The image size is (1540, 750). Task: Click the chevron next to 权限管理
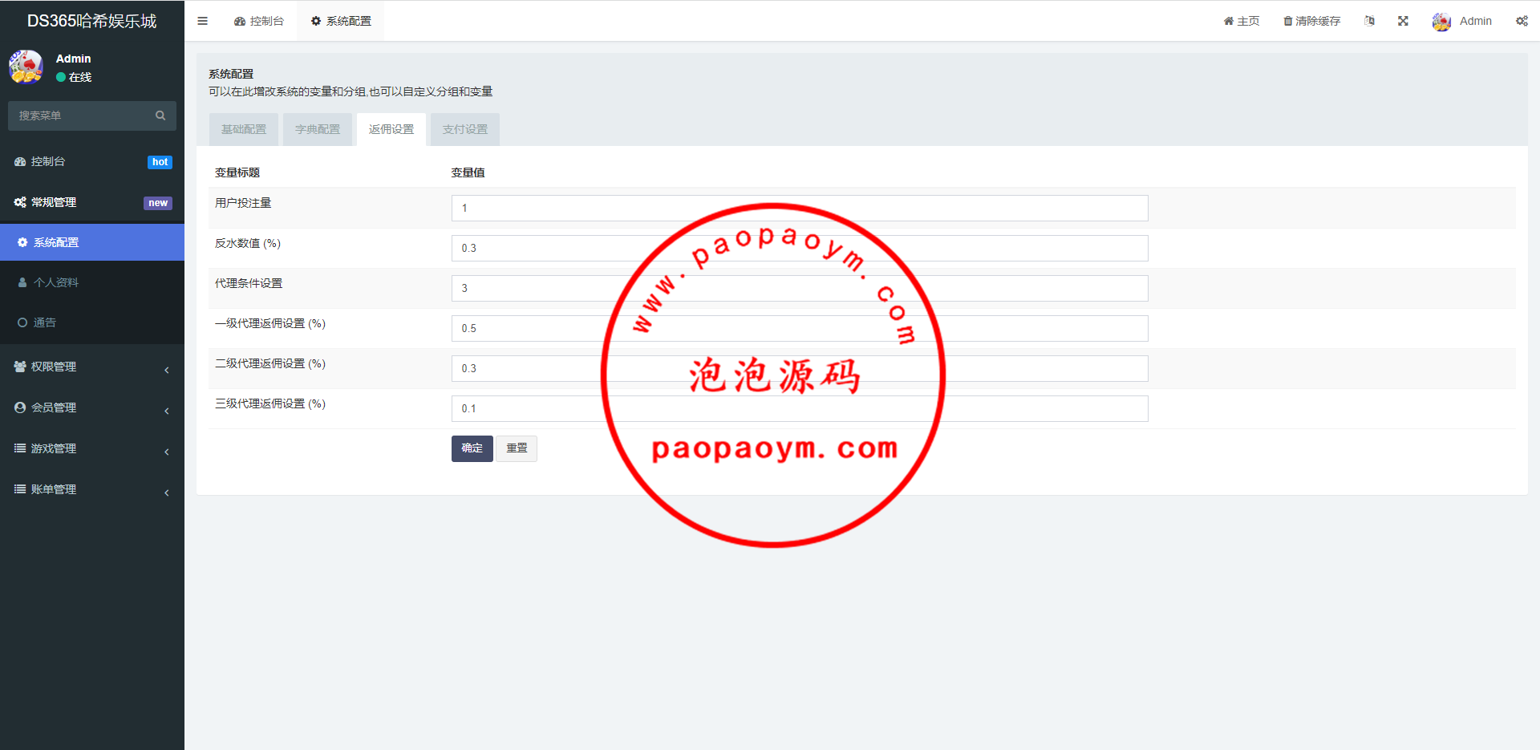point(166,370)
